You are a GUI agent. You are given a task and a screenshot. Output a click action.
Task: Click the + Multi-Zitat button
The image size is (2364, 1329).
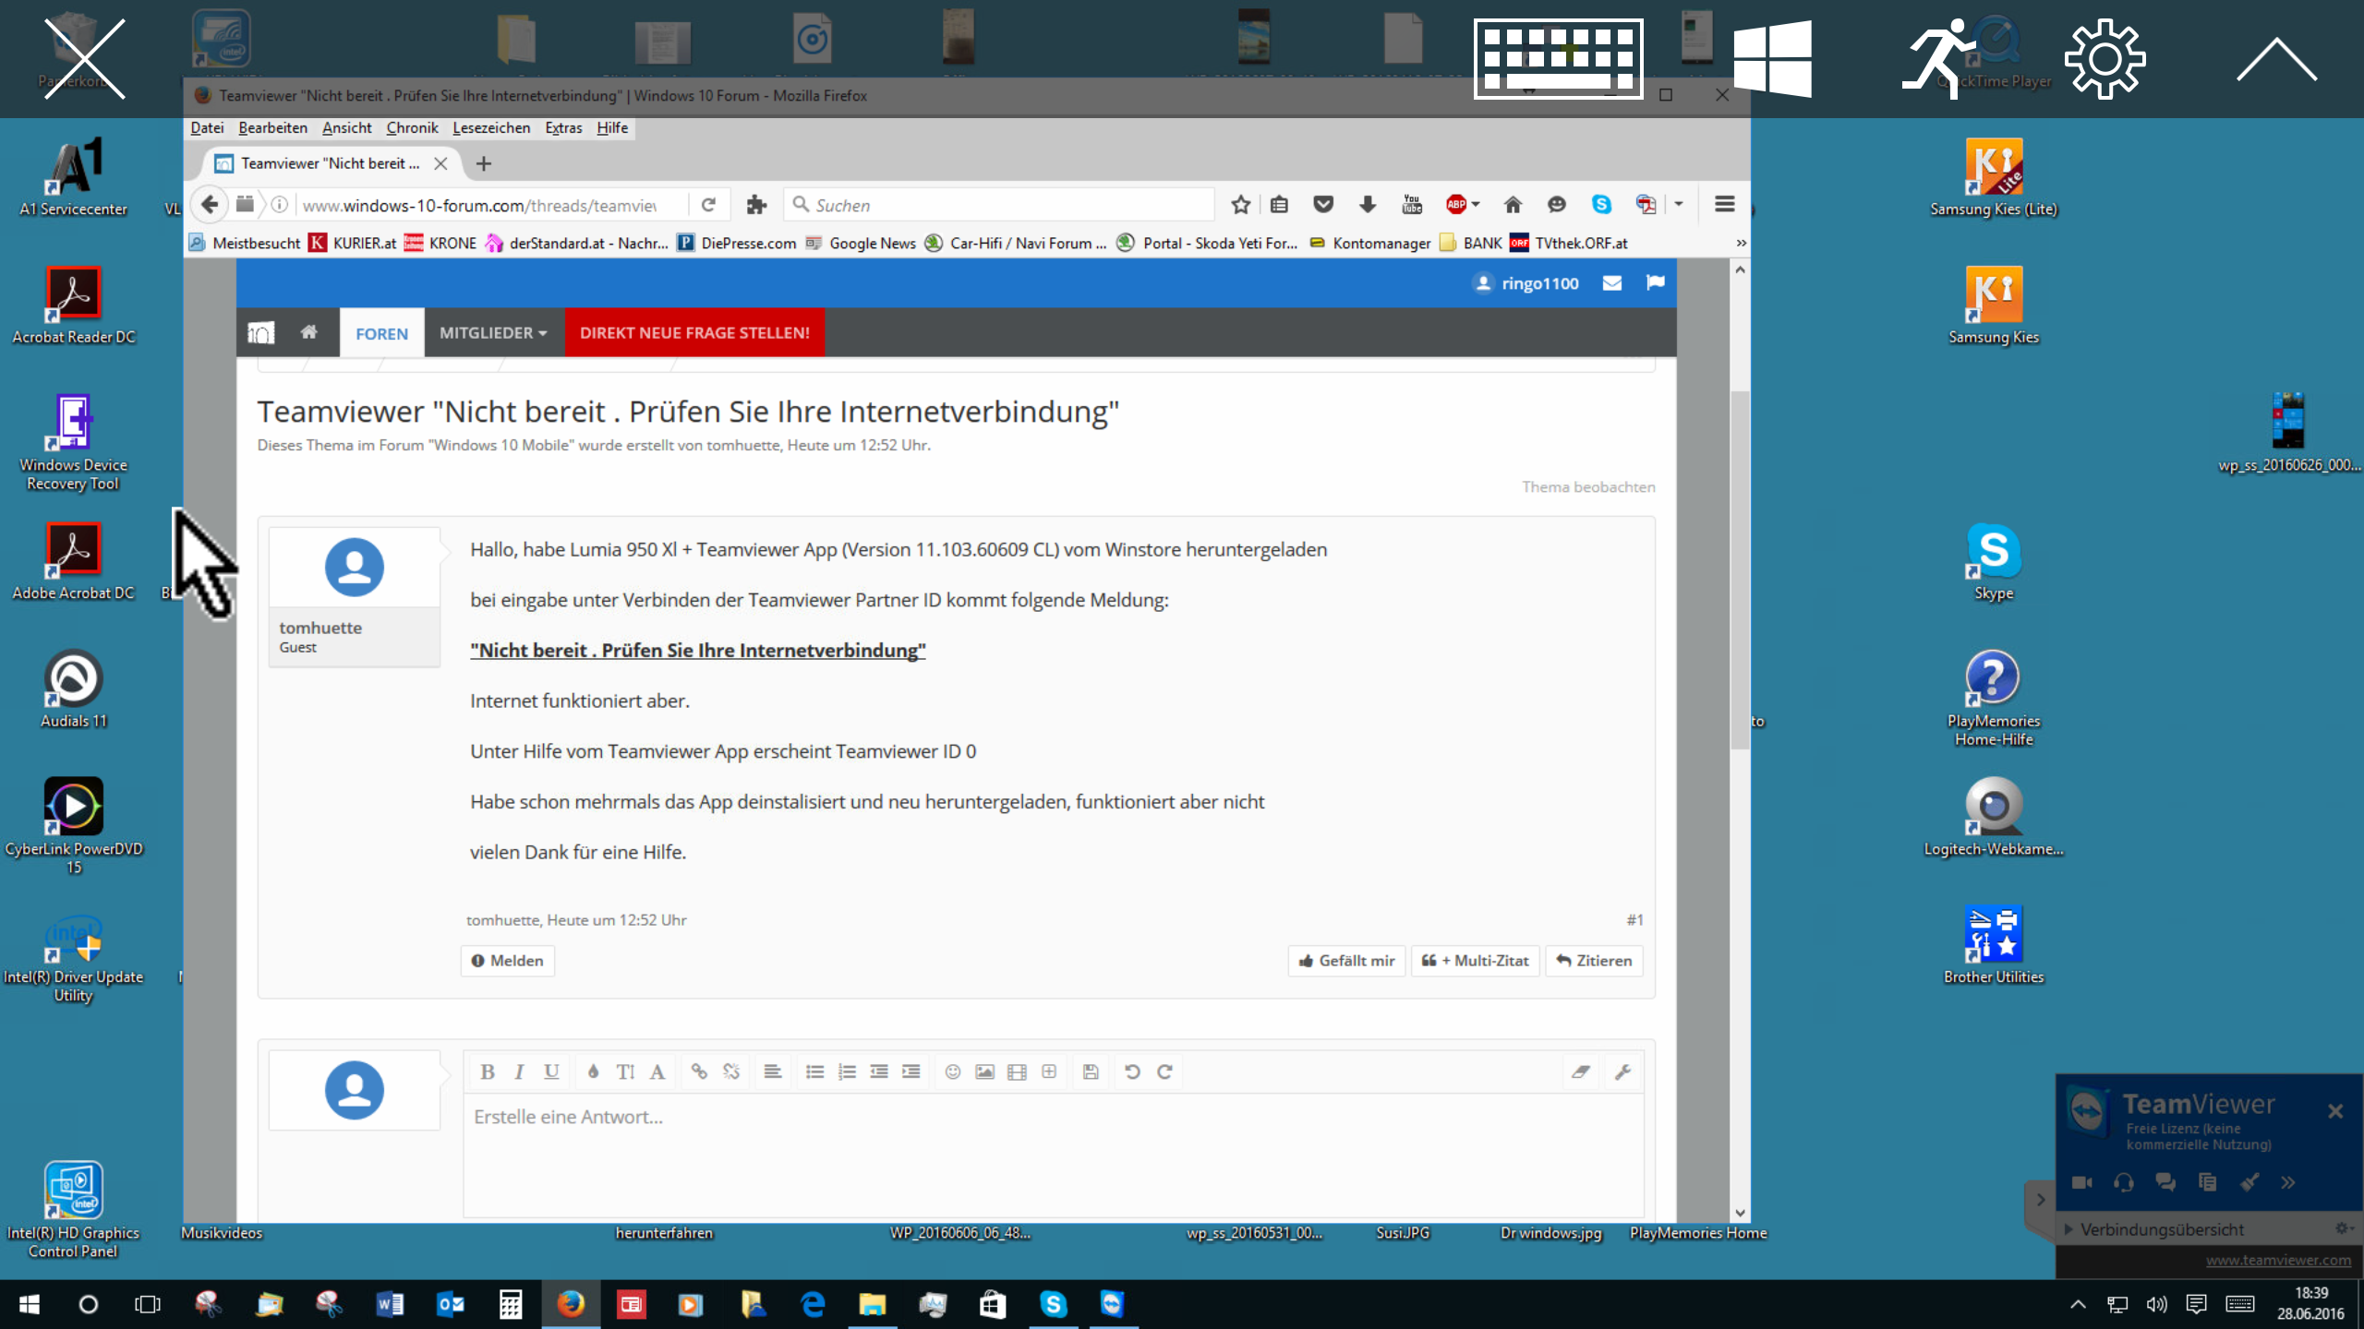point(1475,961)
